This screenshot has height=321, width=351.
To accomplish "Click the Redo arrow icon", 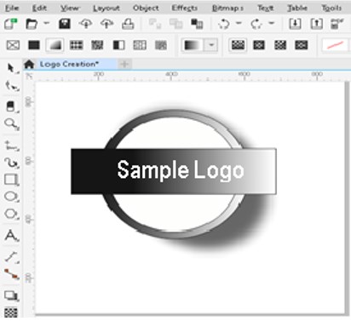I will [256, 24].
